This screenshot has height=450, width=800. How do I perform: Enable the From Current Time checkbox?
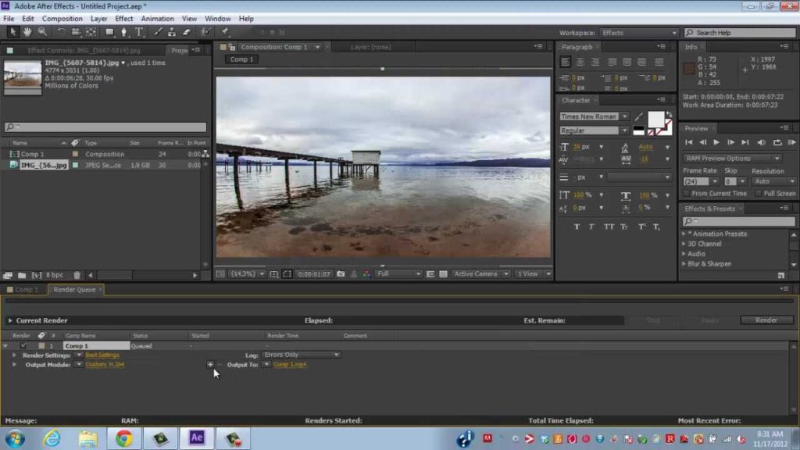(x=687, y=193)
